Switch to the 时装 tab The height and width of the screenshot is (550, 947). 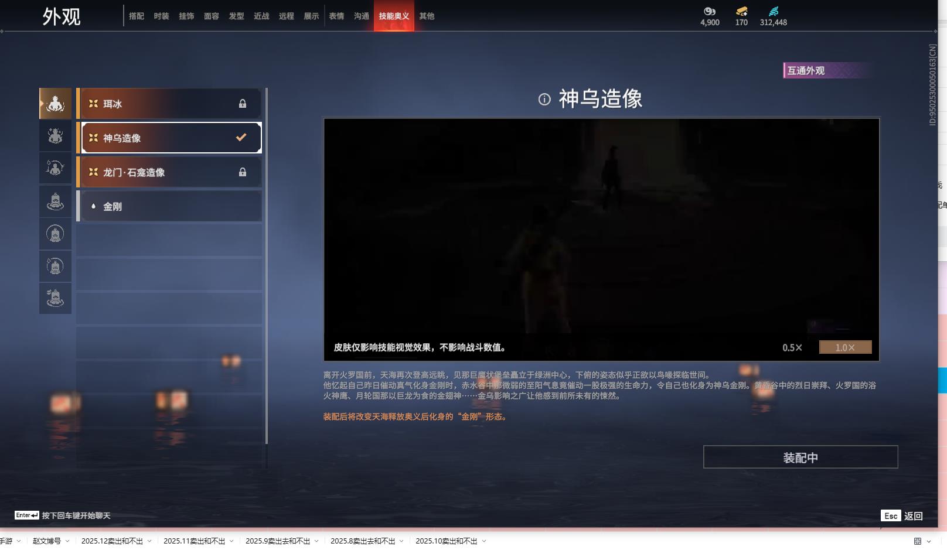(161, 16)
